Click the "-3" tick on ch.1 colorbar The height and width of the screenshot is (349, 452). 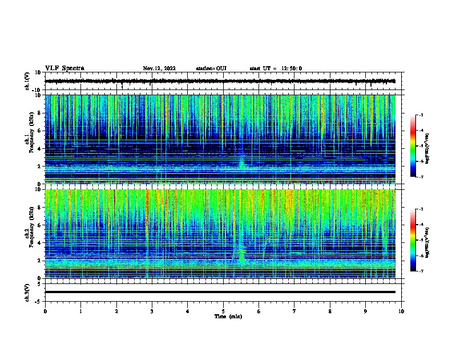point(421,115)
